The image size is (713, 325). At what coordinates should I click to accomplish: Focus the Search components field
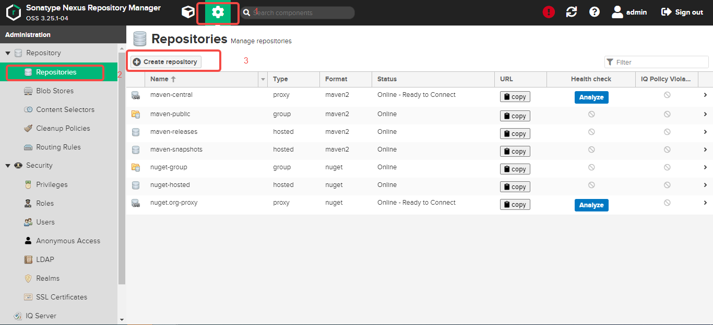pyautogui.click(x=298, y=12)
